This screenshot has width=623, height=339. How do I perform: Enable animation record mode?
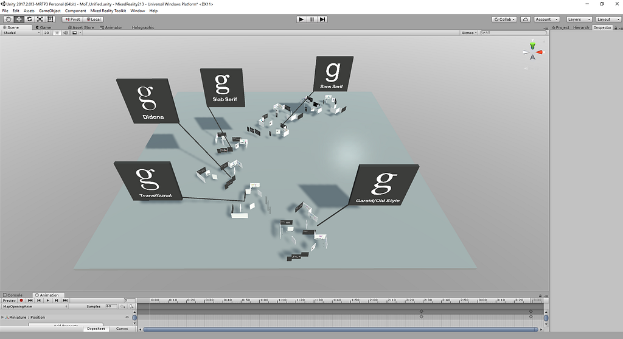click(21, 301)
